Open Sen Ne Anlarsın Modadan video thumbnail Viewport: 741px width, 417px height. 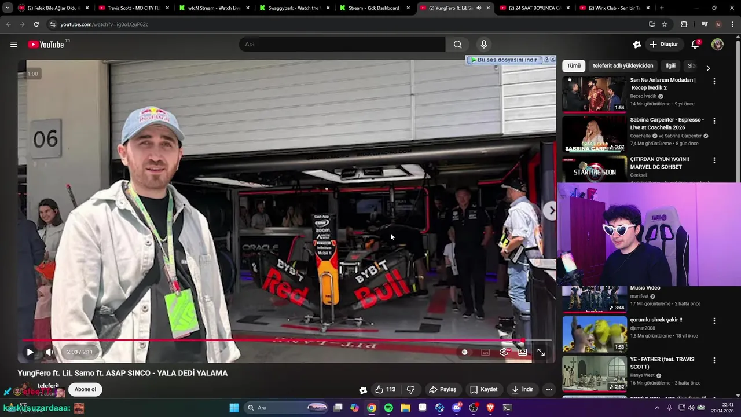pyautogui.click(x=595, y=94)
